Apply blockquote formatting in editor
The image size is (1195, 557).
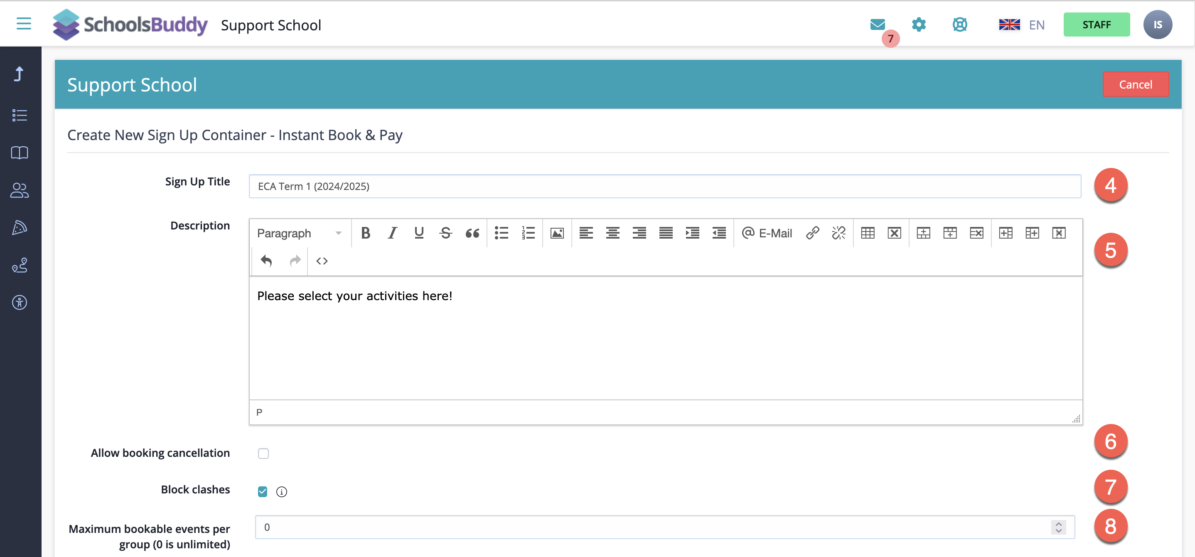(472, 233)
